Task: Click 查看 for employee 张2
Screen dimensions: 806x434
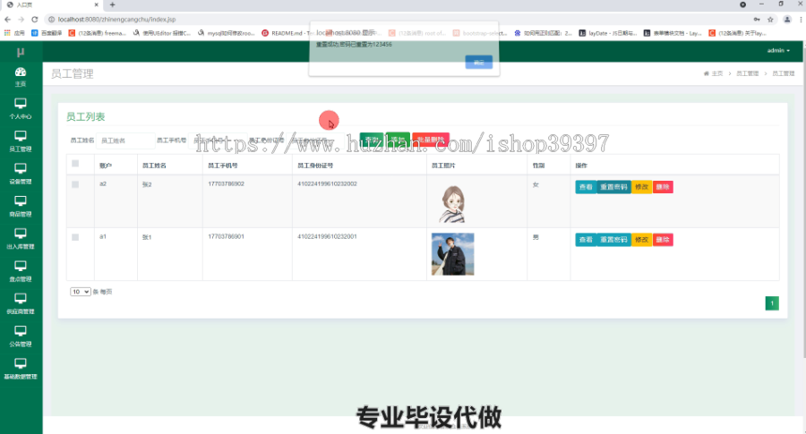Action: tap(586, 187)
